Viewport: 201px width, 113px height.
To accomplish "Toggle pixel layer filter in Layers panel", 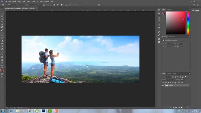I will point(173,77).
